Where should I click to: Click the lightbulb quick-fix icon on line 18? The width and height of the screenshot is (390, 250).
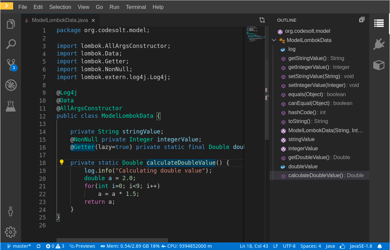point(61,162)
